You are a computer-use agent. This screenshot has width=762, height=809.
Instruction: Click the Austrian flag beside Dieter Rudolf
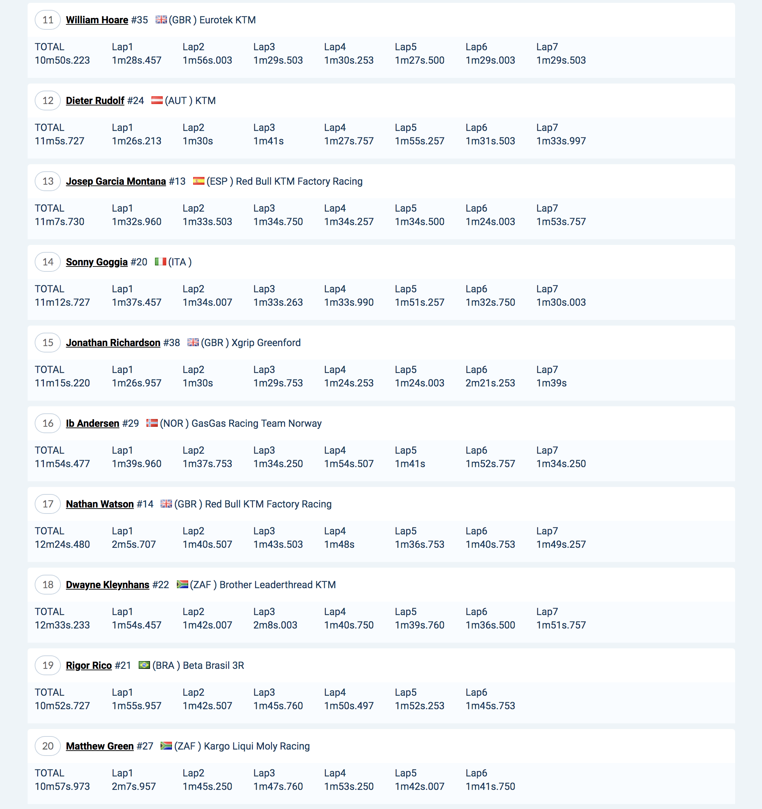pyautogui.click(x=157, y=100)
